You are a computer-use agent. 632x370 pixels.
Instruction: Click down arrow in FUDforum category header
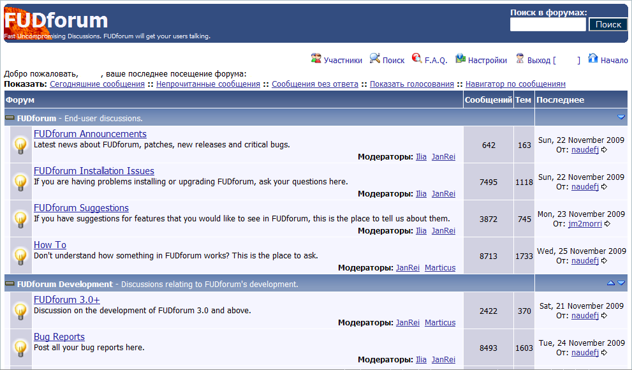coord(621,117)
